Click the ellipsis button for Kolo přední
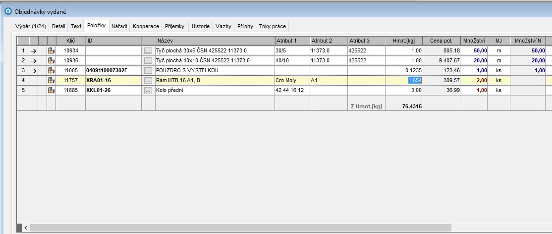This screenshot has height=234, width=552. pyautogui.click(x=148, y=91)
